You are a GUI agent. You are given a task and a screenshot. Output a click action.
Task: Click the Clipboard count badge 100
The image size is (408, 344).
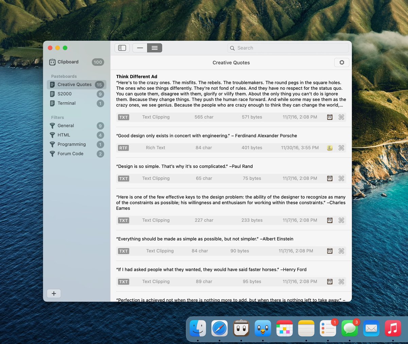point(98,62)
